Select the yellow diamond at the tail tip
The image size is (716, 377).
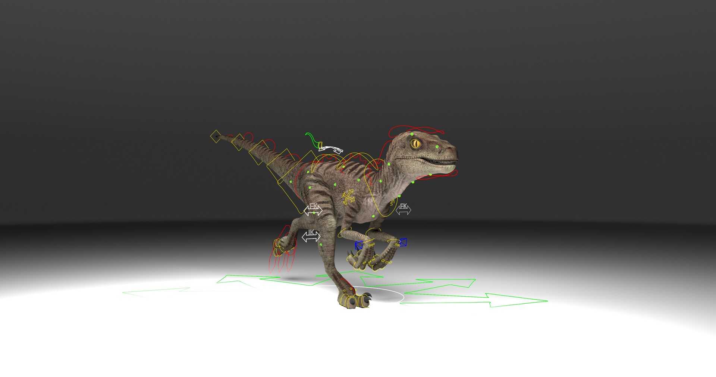tap(216, 136)
